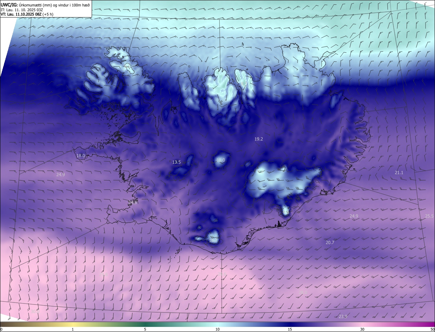This screenshot has width=435, height=332.
Task: Click the 5 tick on the color scale
Action: pos(145,329)
